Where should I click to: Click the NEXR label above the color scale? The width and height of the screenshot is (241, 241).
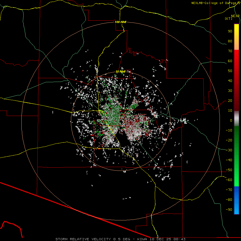(x=235, y=16)
